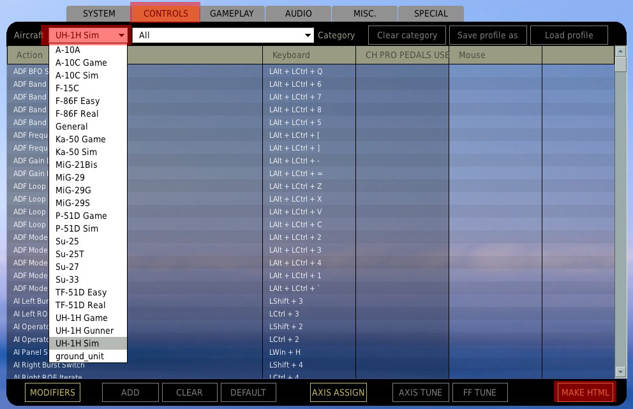Image resolution: width=633 pixels, height=409 pixels.
Task: Switch to the SYSTEM tab
Action: [99, 13]
